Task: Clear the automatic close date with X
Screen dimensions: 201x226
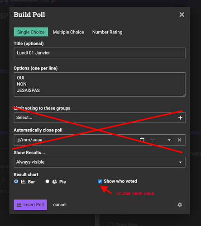Action: point(179,140)
